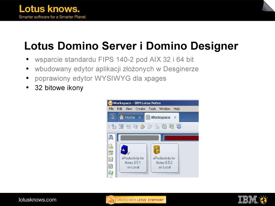Viewport: 275px width, 206px height.
Task: Click the Workspace - IBM Lotus Notes title bar
Action: [153, 103]
